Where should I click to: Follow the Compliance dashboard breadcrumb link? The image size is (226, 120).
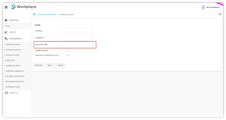(47, 14)
